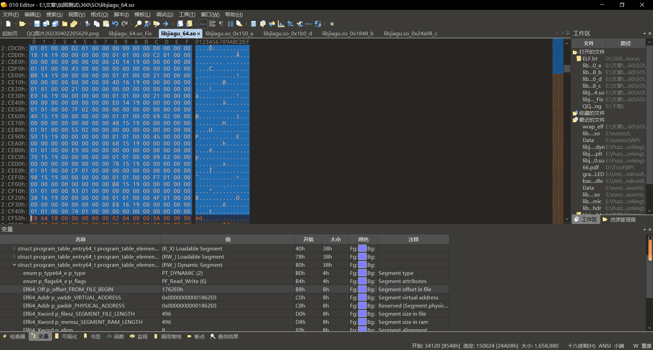This screenshot has width=653, height=350.
Task: Click Fg color swatch for p_type row
Action: [362, 273]
